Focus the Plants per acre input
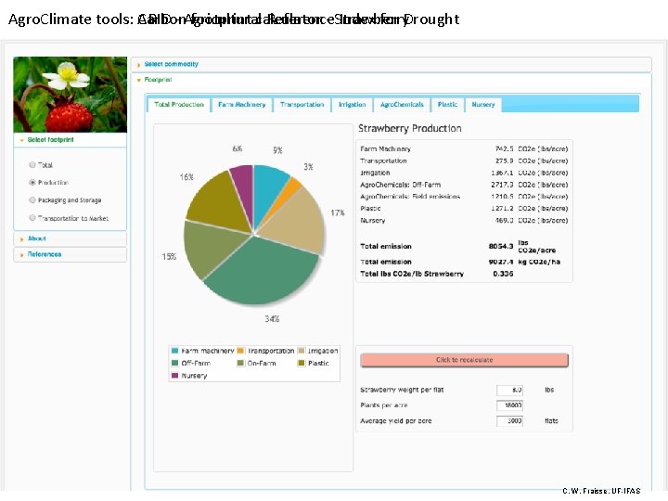 point(509,405)
